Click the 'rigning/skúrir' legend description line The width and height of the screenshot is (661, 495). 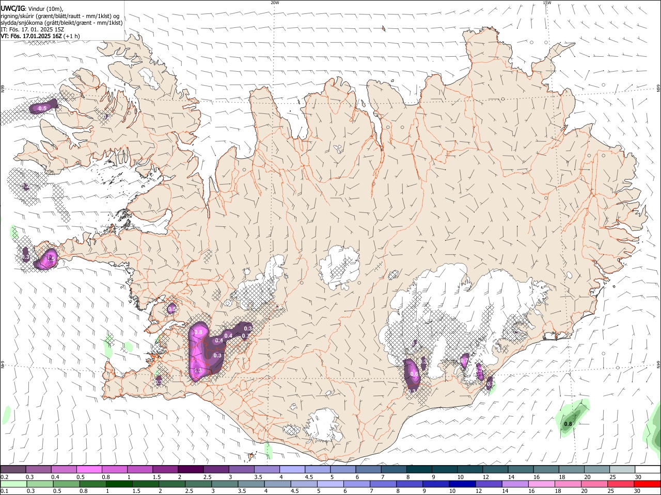point(60,16)
